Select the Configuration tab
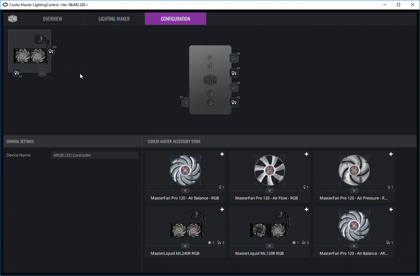420x276 pixels. click(176, 19)
